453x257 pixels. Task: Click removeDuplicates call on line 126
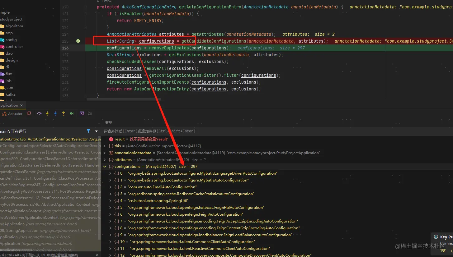tap(169, 48)
